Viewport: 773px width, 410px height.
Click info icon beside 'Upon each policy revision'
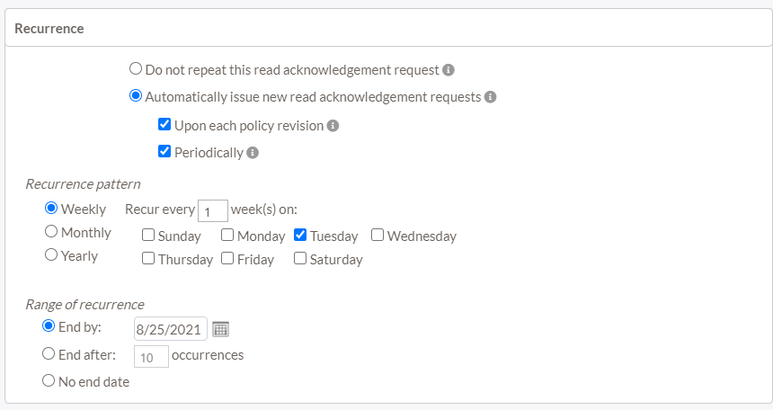[333, 126]
